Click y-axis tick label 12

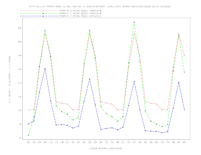(19, 97)
